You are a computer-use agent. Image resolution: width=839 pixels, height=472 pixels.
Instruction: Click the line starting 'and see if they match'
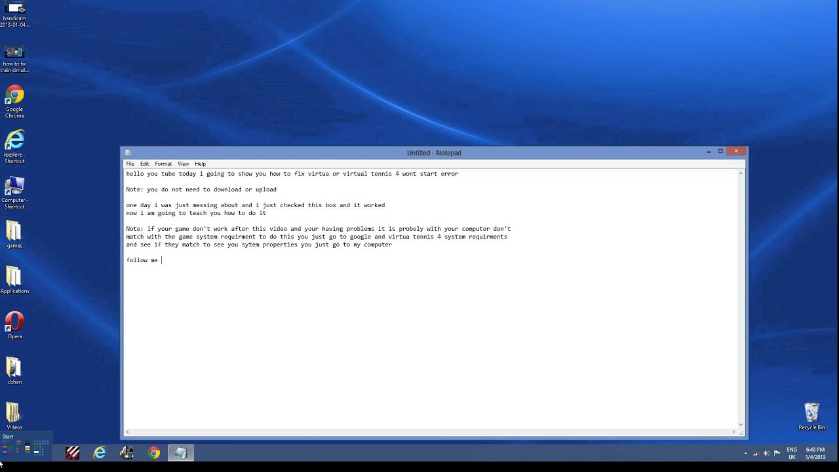click(x=259, y=245)
